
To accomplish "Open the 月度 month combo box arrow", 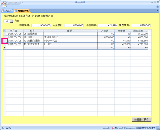I will click(12, 21).
